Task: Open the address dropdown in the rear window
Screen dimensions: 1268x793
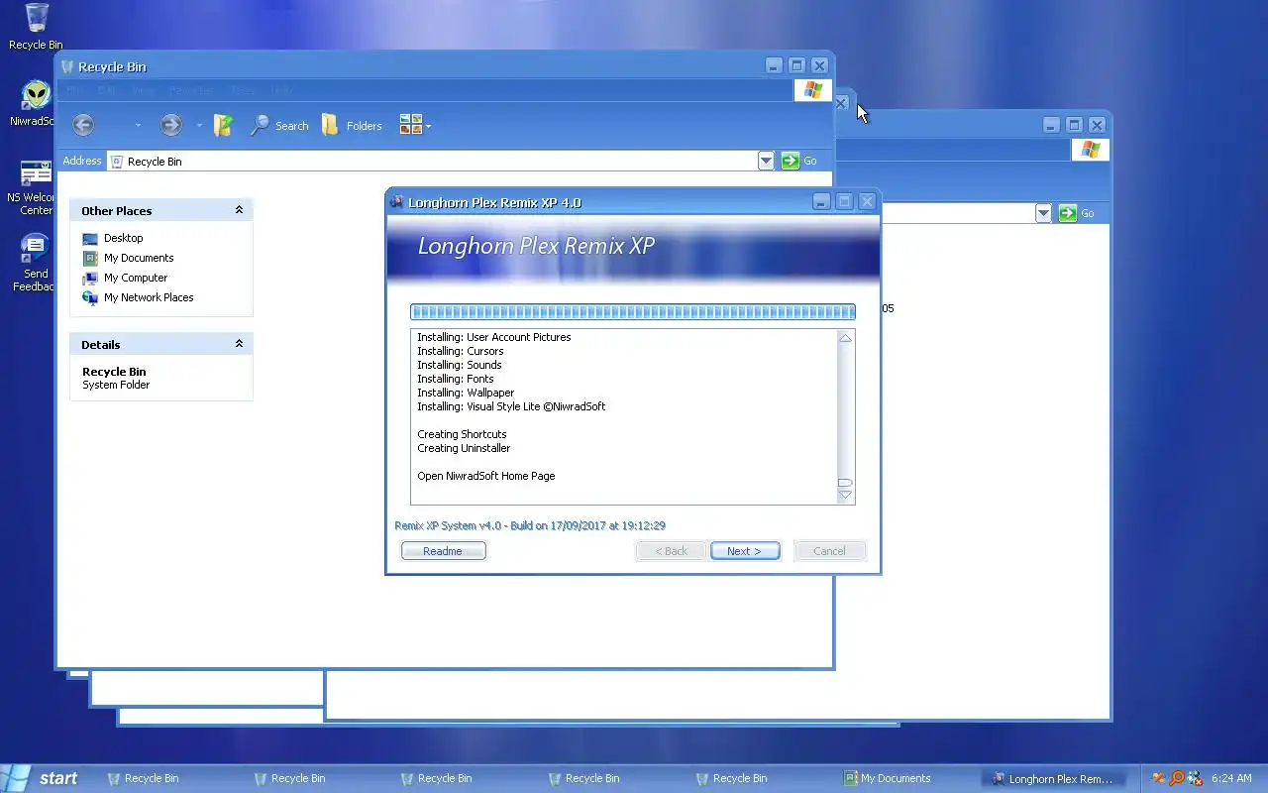Action: point(1043,213)
